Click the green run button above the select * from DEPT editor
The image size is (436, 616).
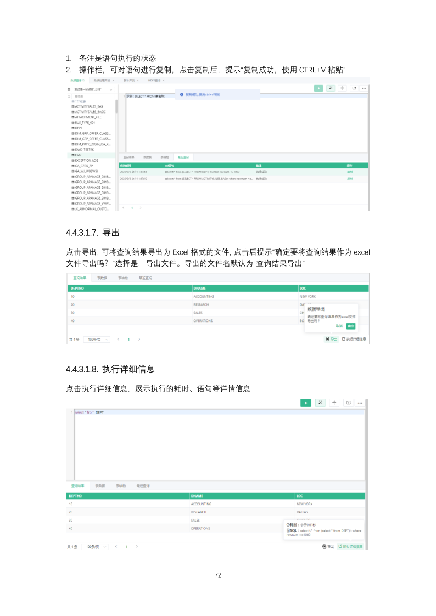(305, 403)
